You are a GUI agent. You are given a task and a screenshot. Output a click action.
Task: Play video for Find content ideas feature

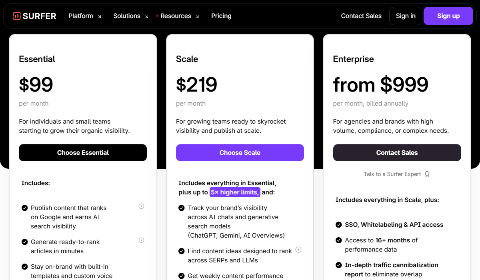point(298,250)
